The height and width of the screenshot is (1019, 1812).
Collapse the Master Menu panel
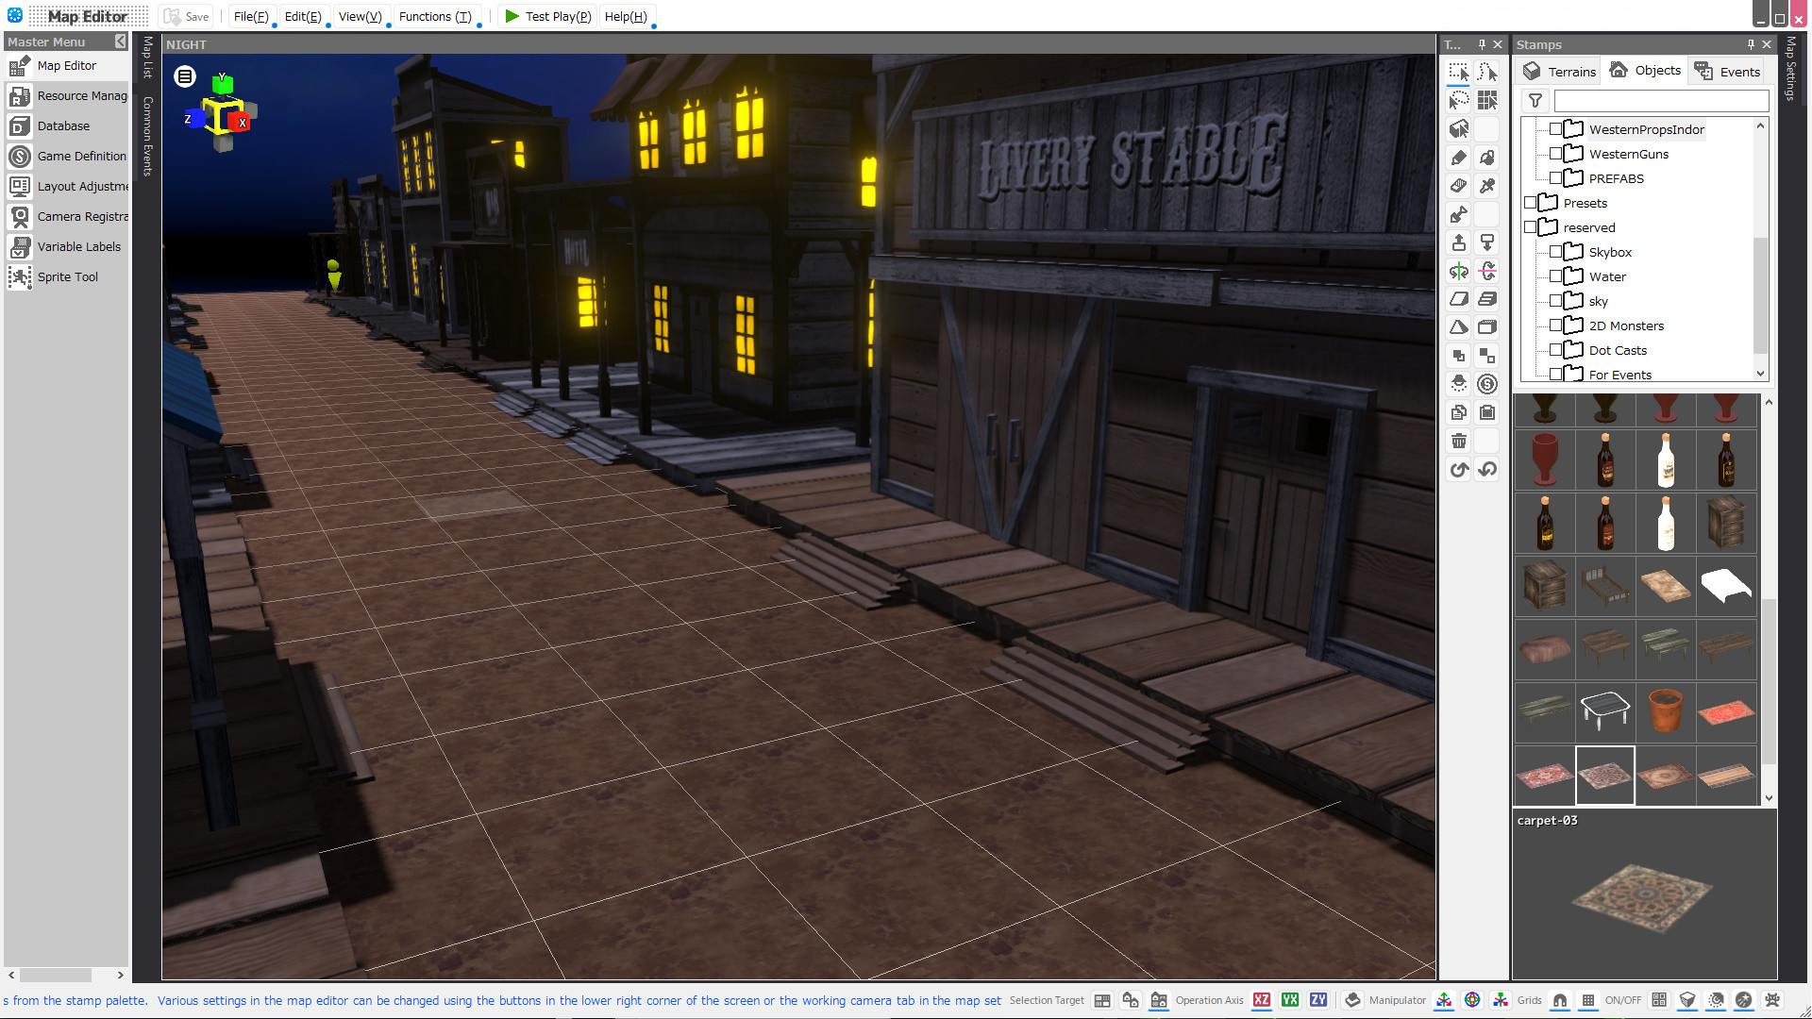point(120,42)
